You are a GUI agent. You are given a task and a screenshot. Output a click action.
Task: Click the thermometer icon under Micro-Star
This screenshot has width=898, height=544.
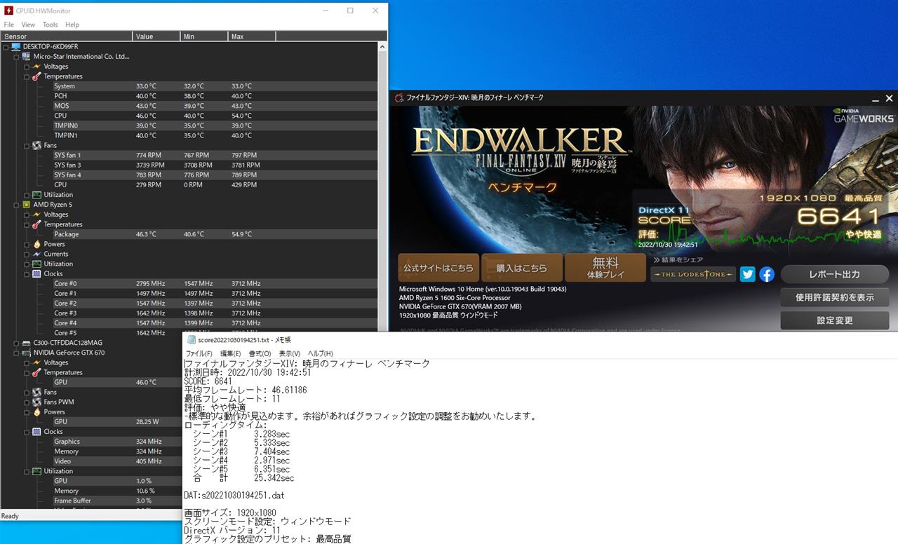click(x=37, y=76)
